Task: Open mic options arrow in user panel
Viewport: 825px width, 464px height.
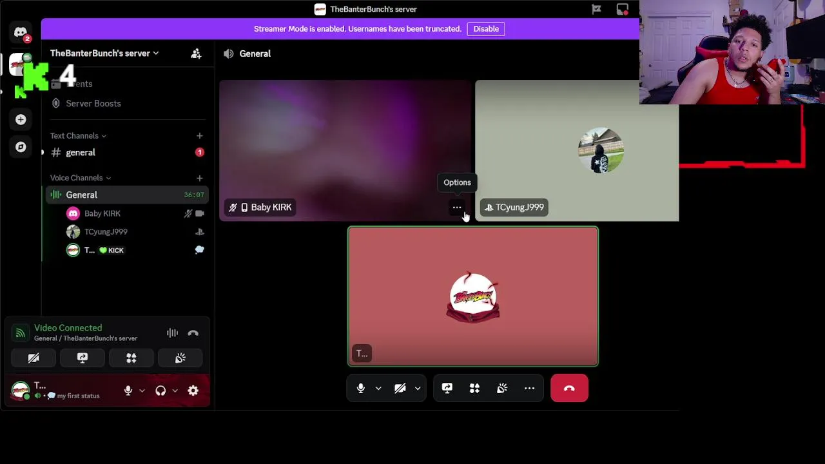Action: click(x=142, y=391)
